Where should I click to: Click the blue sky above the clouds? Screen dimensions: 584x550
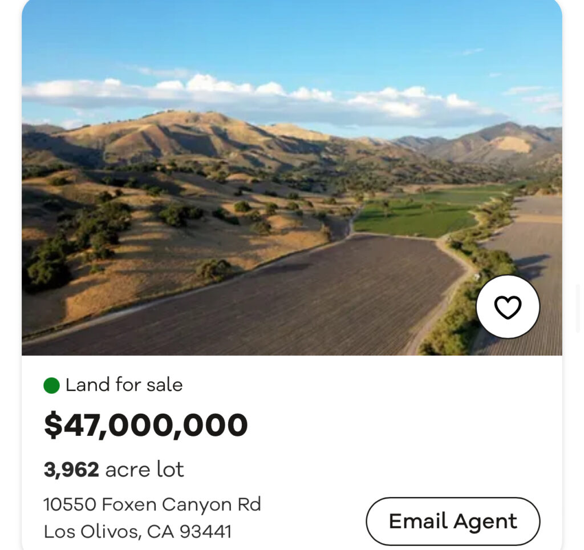(x=285, y=34)
